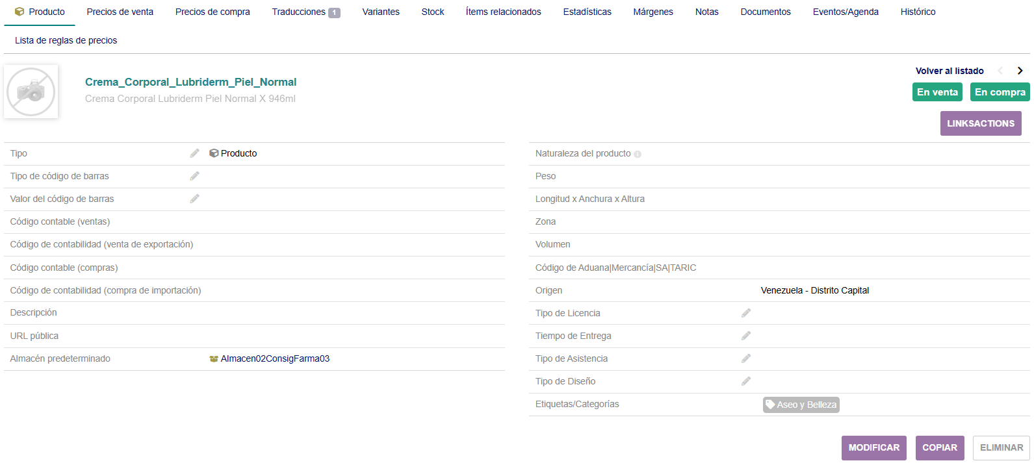
Task: Open the Almacen02ConsigFarma03 warehouse link
Action: click(275, 358)
